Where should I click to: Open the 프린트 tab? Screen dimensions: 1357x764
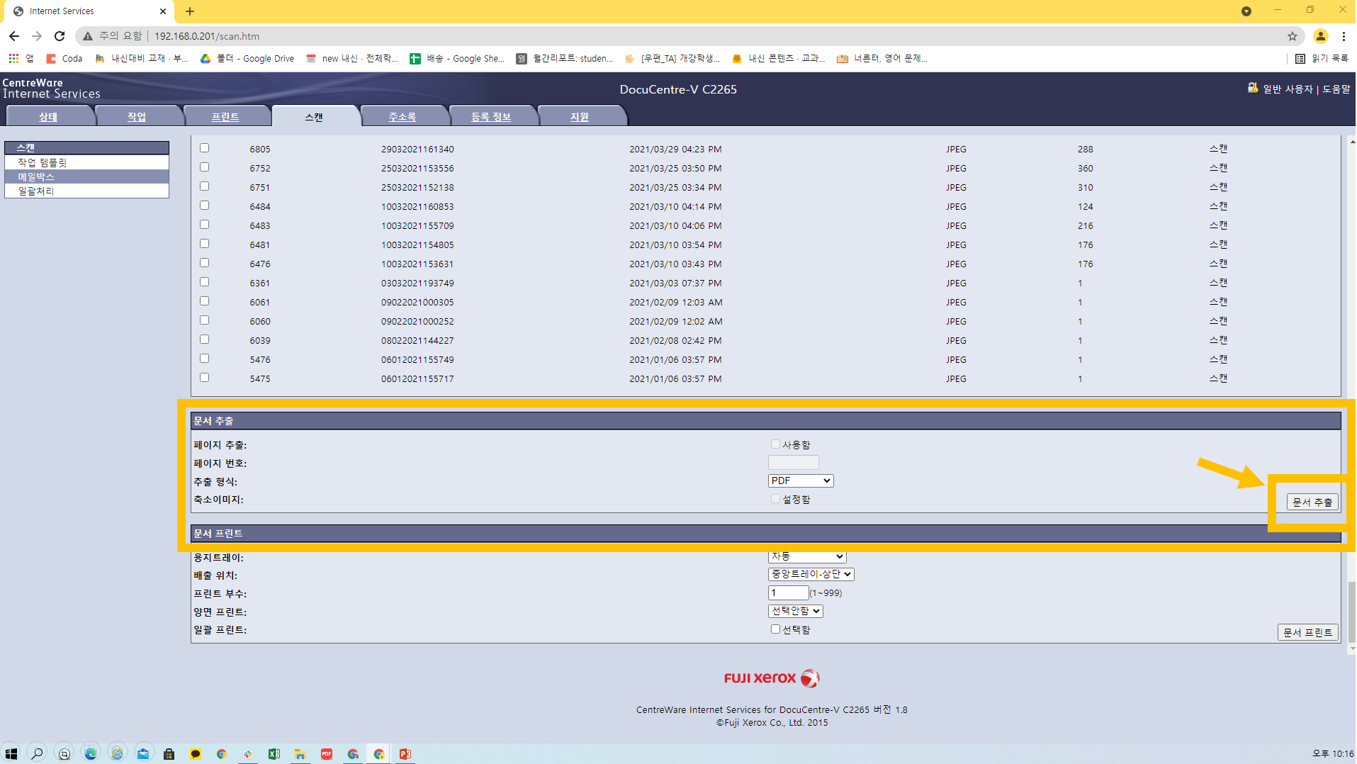pos(225,117)
